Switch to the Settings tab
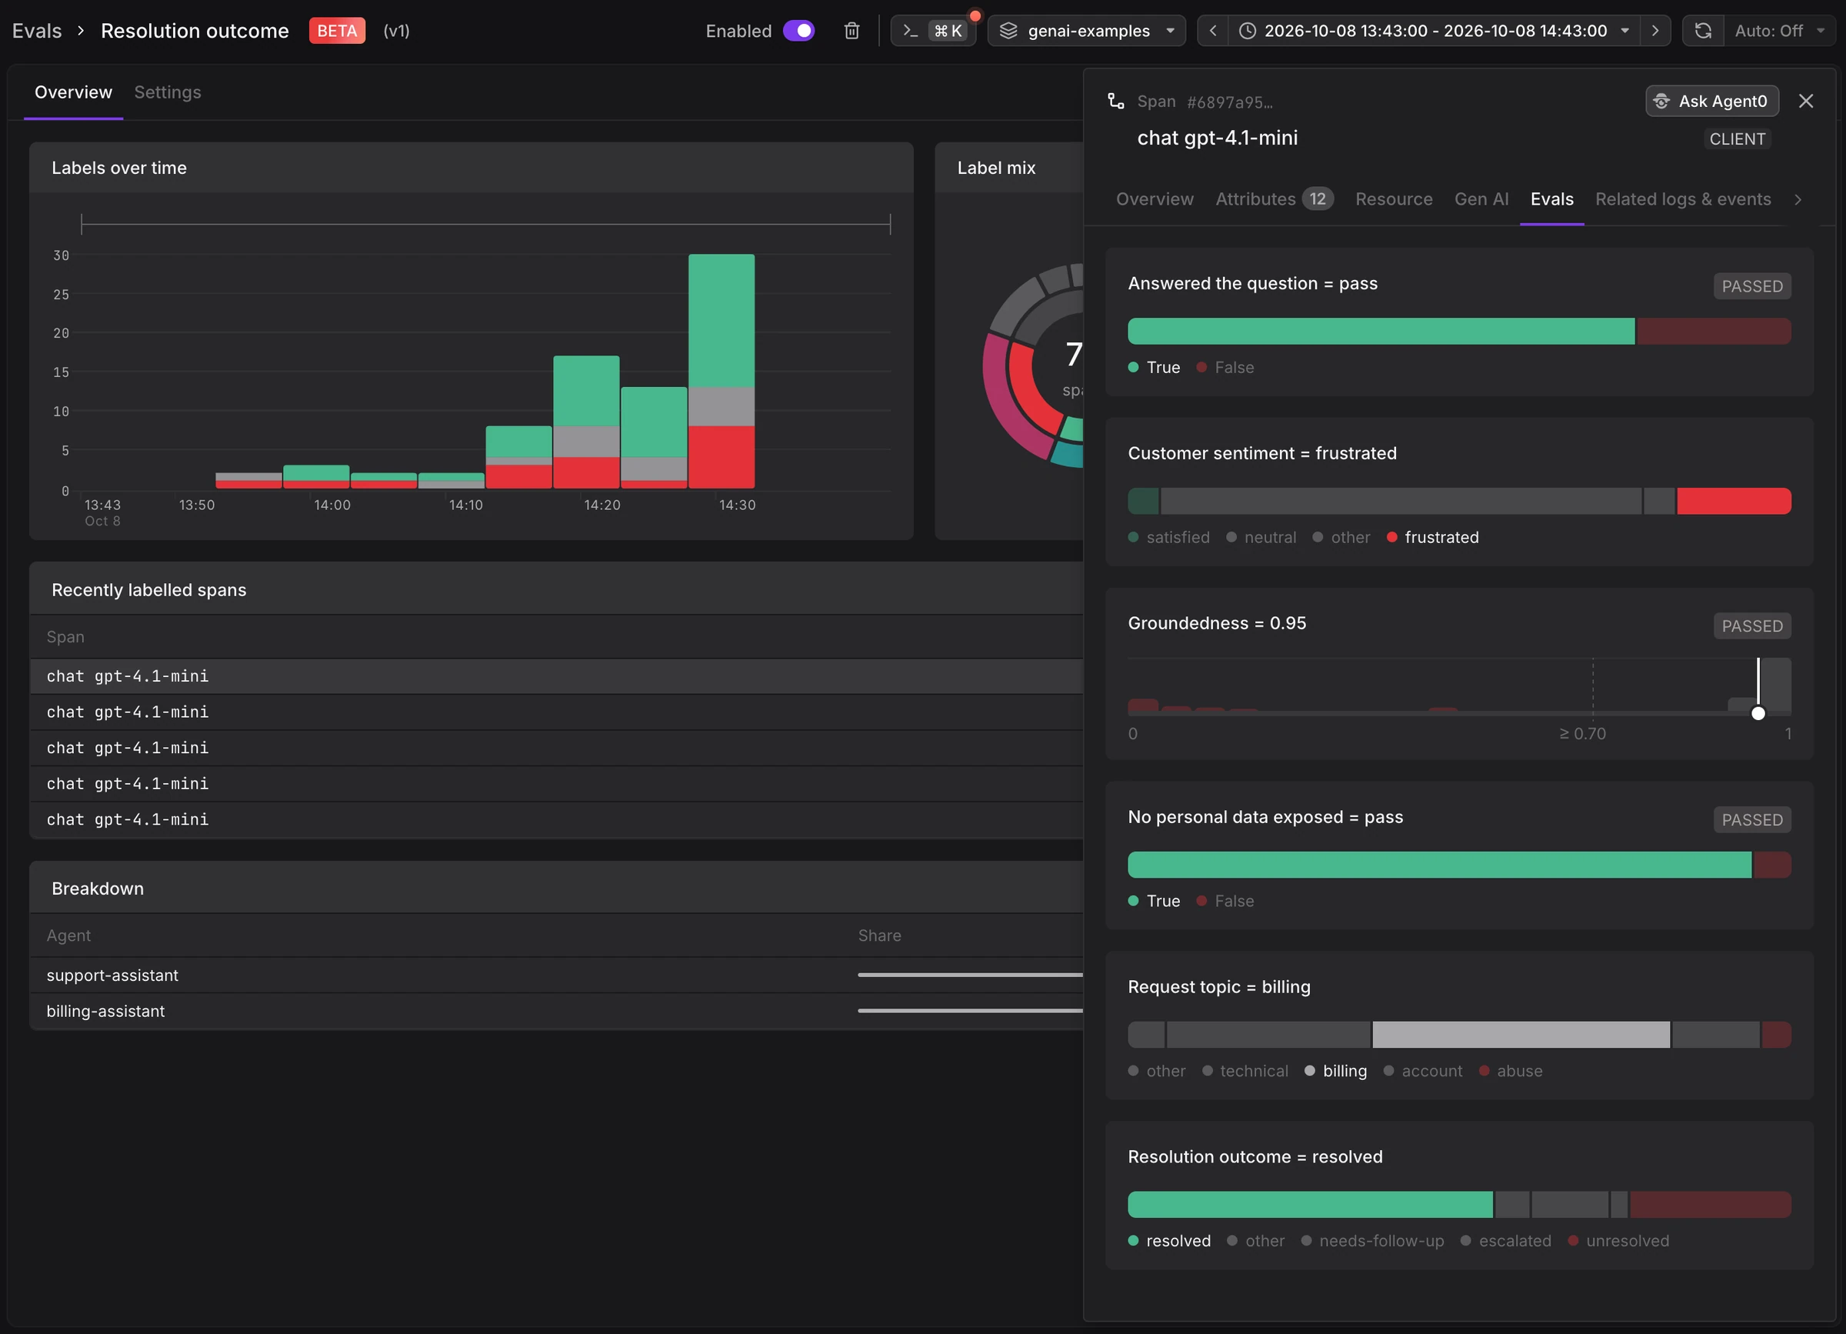The height and width of the screenshot is (1334, 1846). 168,93
